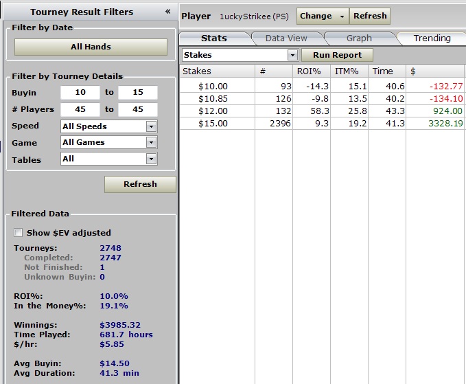Enable Show $EV adjusted checkbox
The height and width of the screenshot is (384, 466).
point(18,233)
